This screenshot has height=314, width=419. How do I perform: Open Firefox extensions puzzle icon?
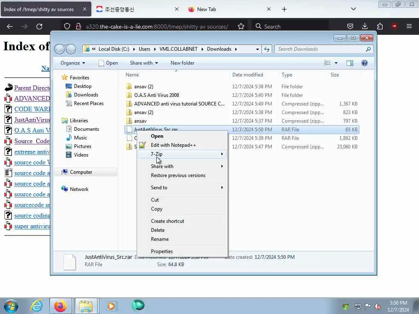380,26
